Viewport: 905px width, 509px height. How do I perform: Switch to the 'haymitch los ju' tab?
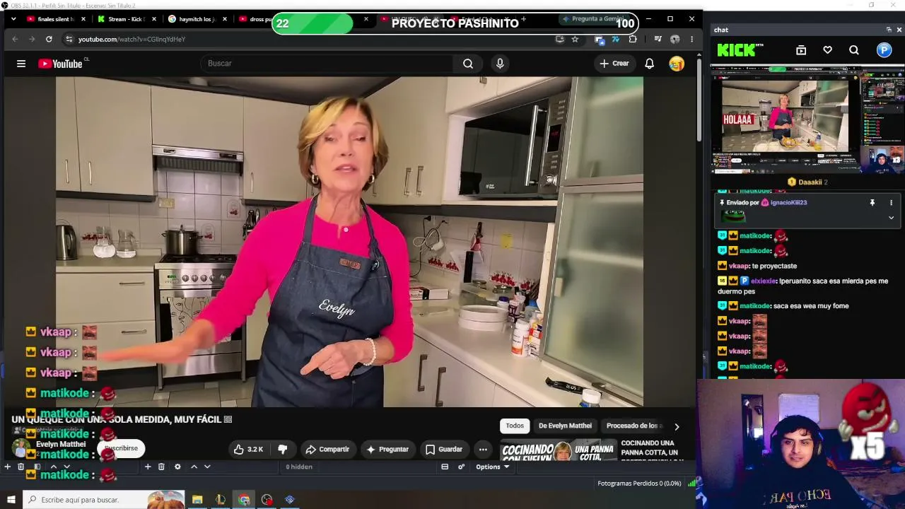(x=197, y=19)
